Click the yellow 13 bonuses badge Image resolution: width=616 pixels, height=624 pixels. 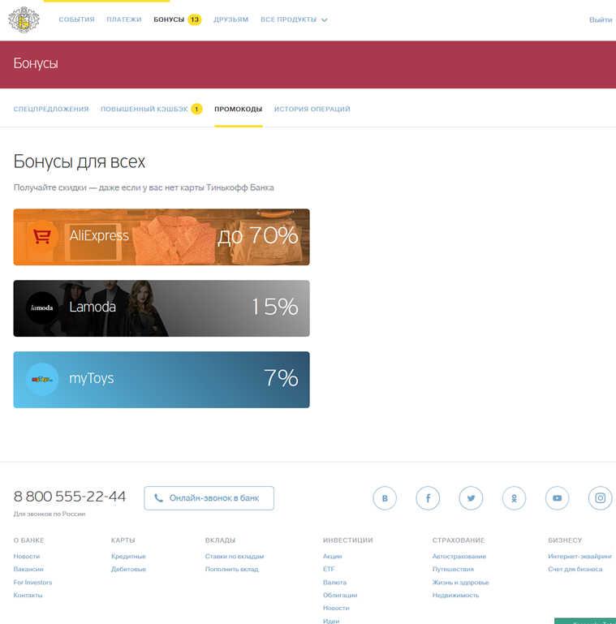tap(195, 19)
